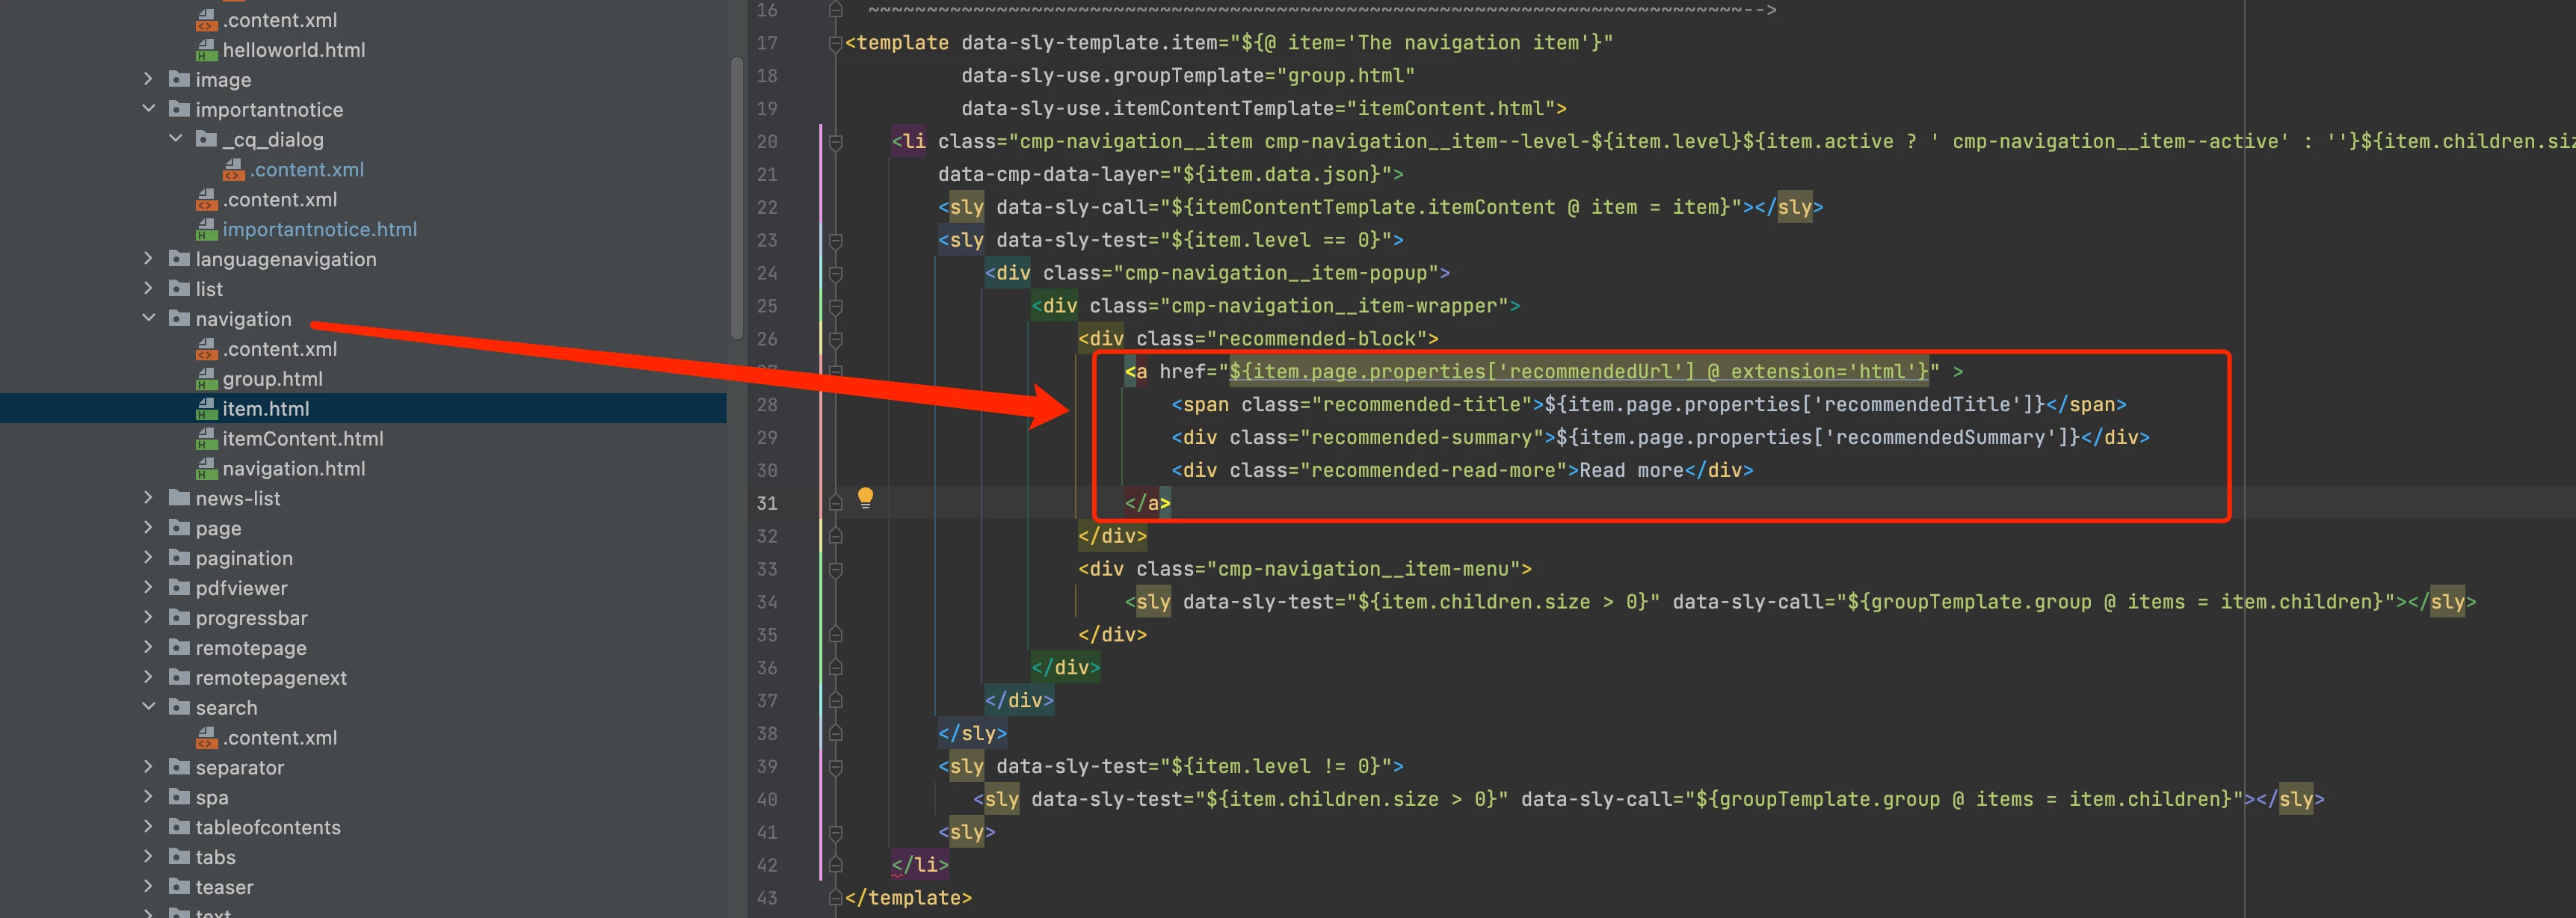Screen dimensions: 2576x918
Task: Click the group.html file icon
Action: [206, 379]
